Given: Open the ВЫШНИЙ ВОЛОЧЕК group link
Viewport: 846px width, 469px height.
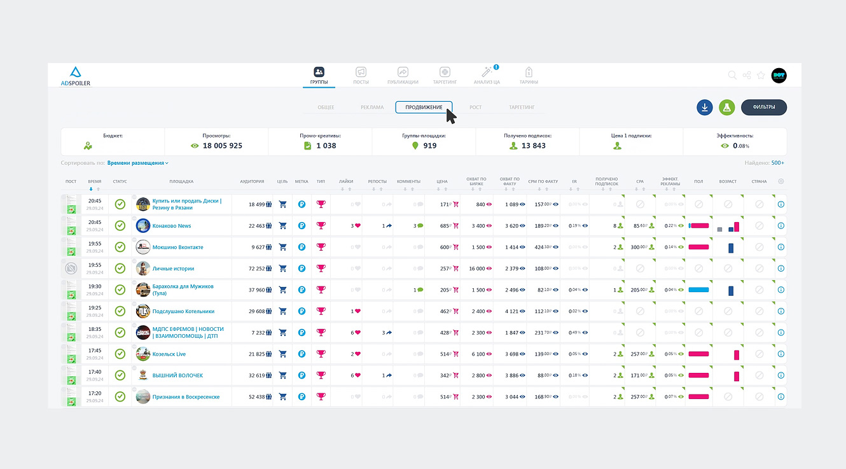Looking at the screenshot, I should coord(178,375).
